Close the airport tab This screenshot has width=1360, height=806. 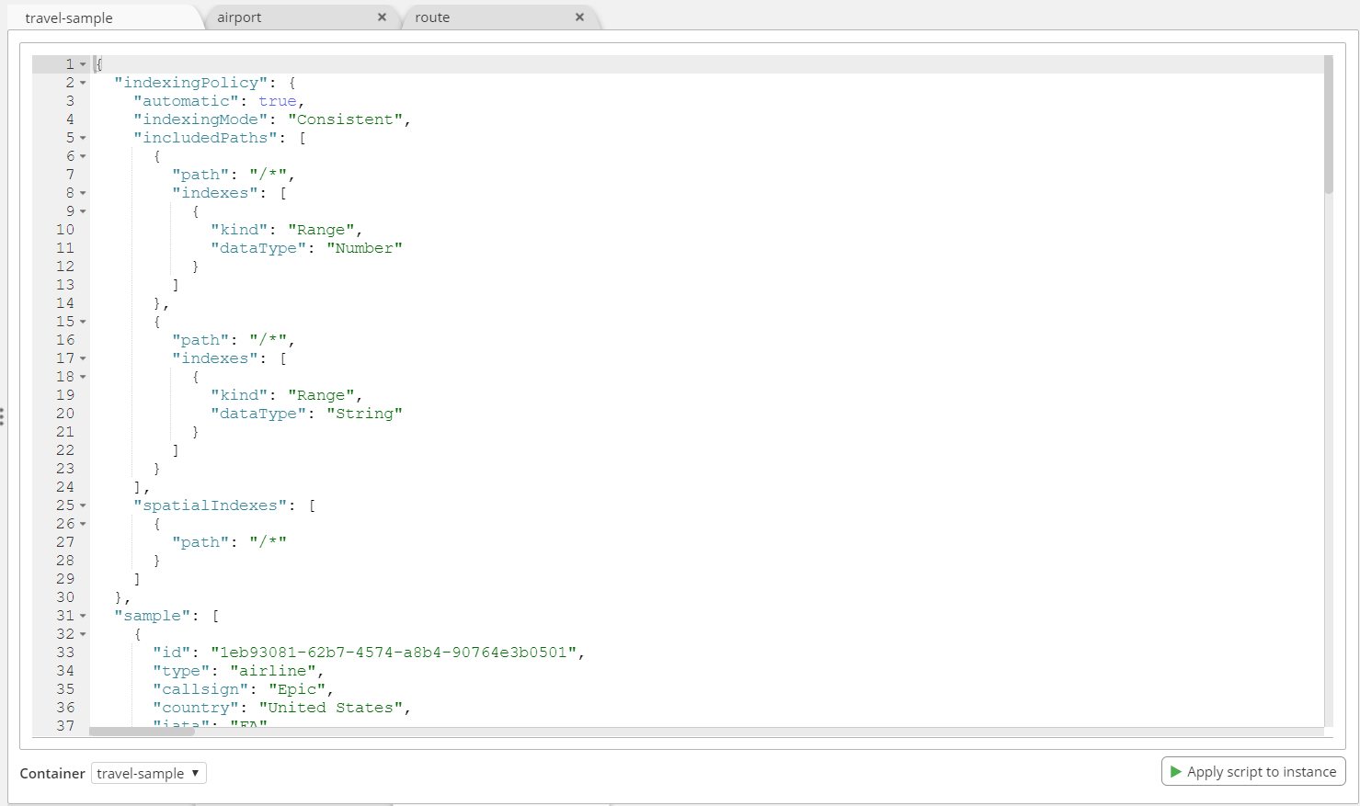pyautogui.click(x=383, y=17)
